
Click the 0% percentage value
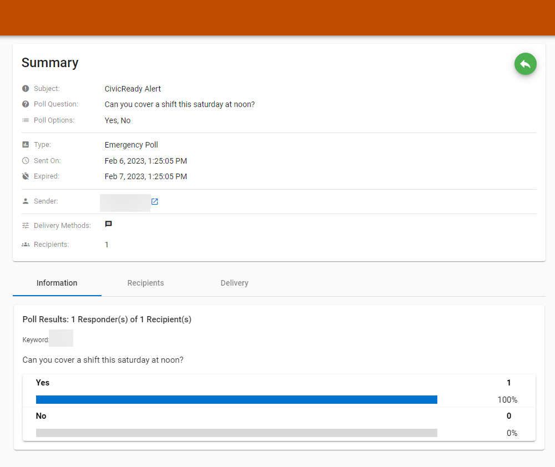[512, 433]
